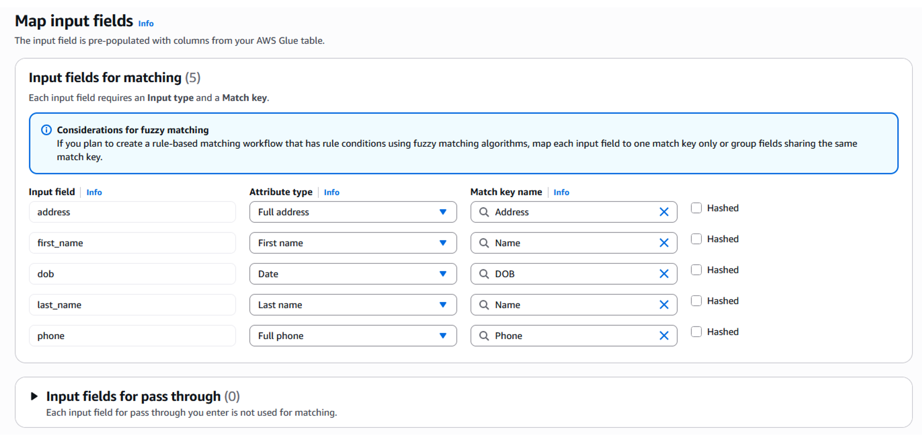Toggle Hashed for the dob field
This screenshot has width=922, height=442.
(696, 270)
